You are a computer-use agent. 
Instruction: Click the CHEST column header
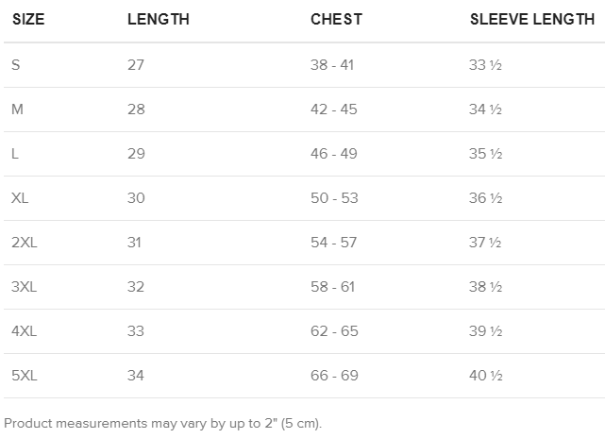336,20
